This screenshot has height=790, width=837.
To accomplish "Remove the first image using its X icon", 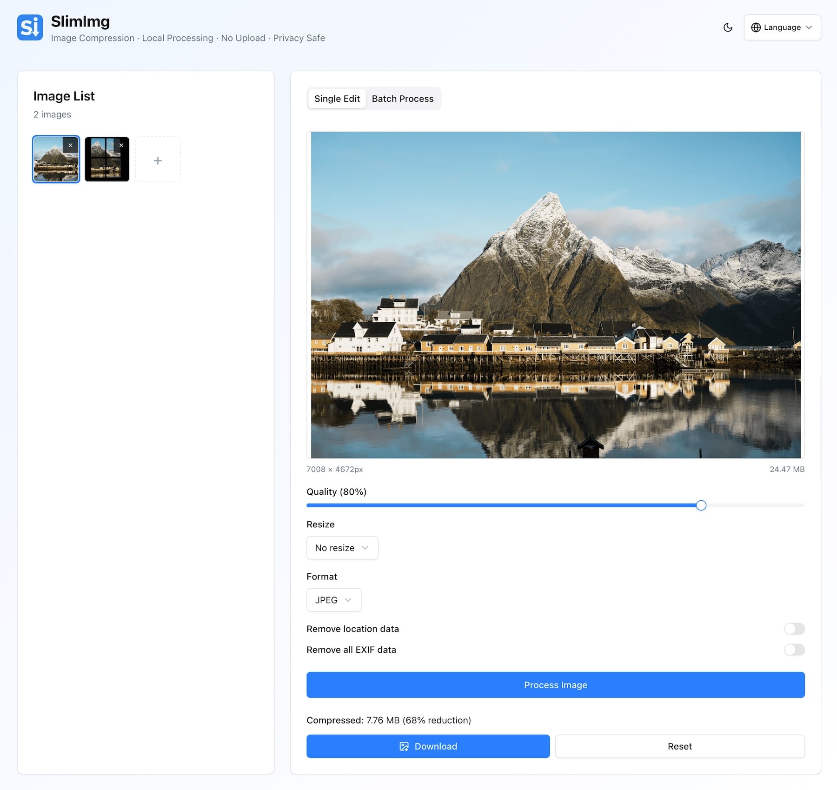I will point(71,145).
